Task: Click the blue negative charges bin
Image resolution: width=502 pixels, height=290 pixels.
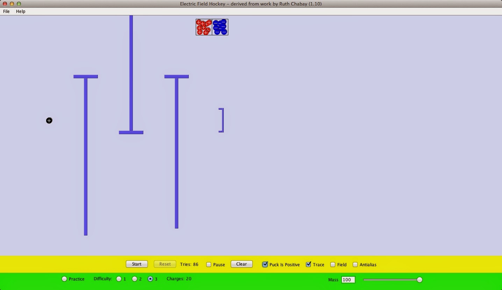Action: tap(220, 27)
